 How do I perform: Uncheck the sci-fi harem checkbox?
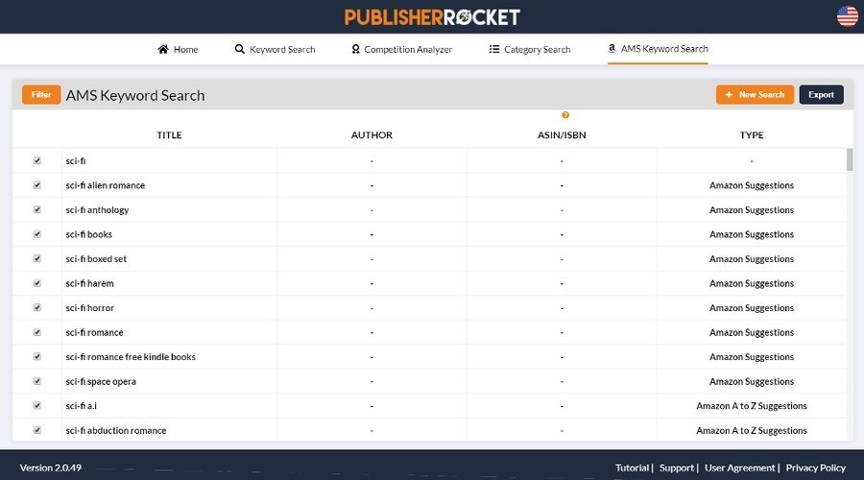point(36,283)
